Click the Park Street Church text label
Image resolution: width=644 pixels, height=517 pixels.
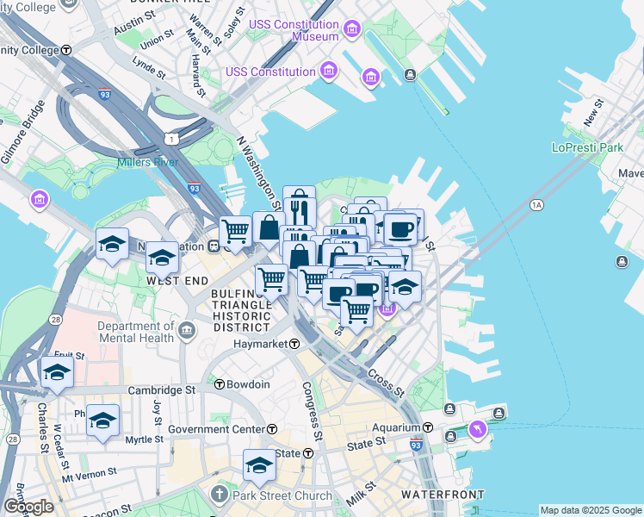[x=282, y=495]
